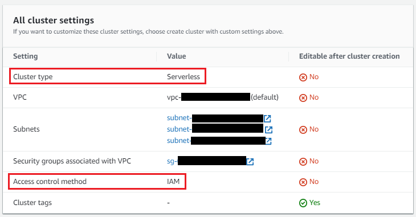Open the third subnet external link icon
This screenshot has height=217, width=416.
(268, 141)
